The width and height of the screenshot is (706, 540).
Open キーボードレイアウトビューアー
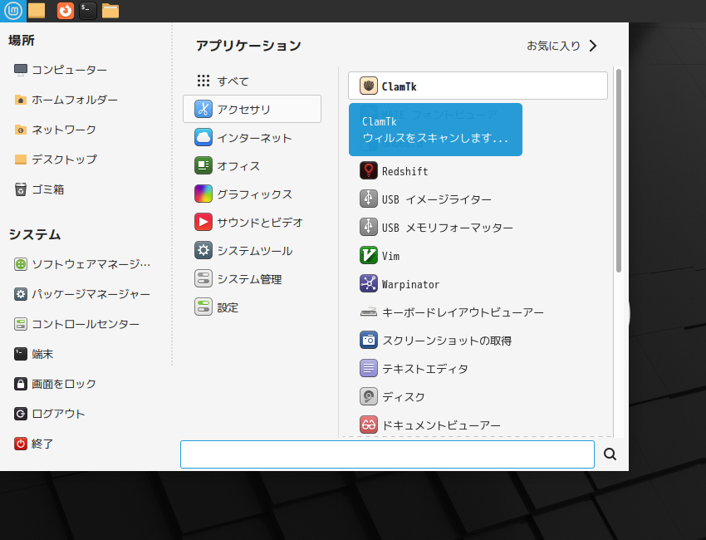click(x=478, y=312)
